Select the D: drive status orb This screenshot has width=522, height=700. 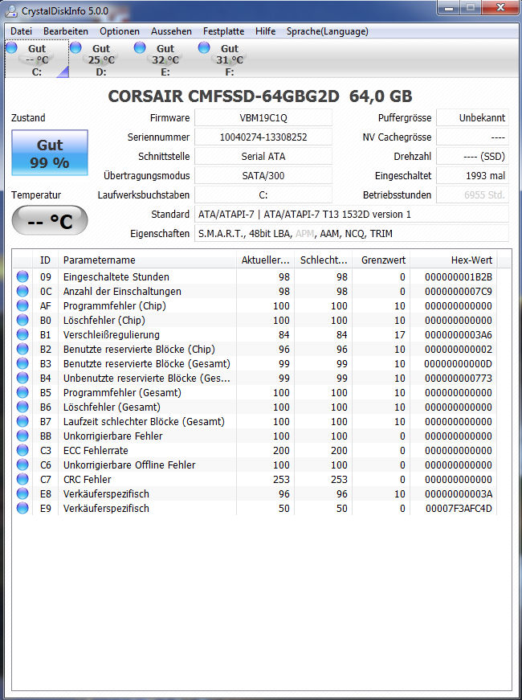(75, 47)
